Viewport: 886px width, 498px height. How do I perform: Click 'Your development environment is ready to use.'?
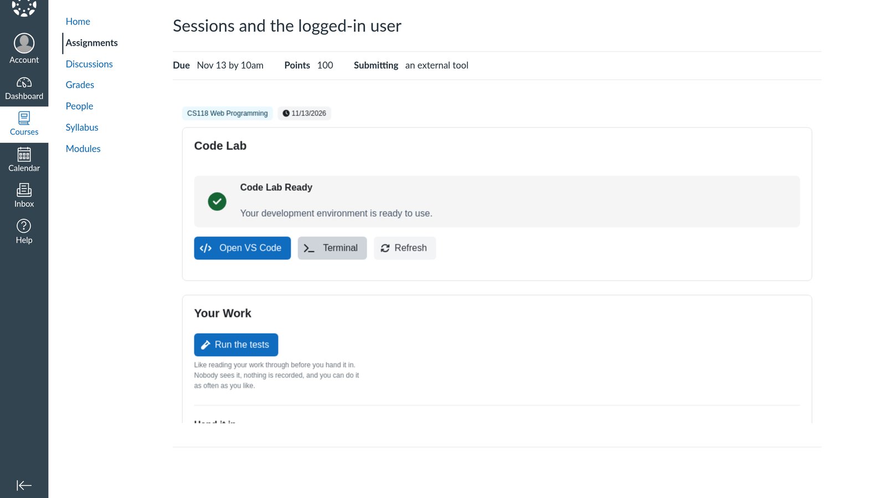pyautogui.click(x=336, y=214)
